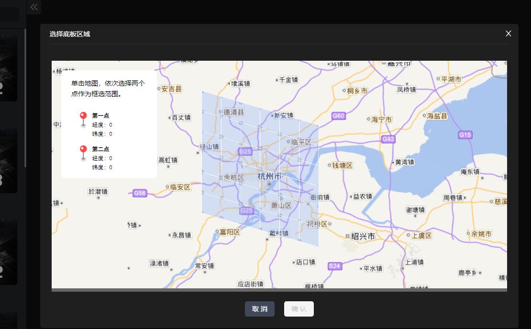Click the S24 highway badge on map
The width and height of the screenshot is (531, 329).
click(334, 266)
